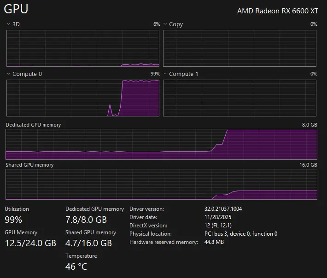Open the Copy engine dropdown chevron
This screenshot has height=278, width=327.
click(165, 24)
